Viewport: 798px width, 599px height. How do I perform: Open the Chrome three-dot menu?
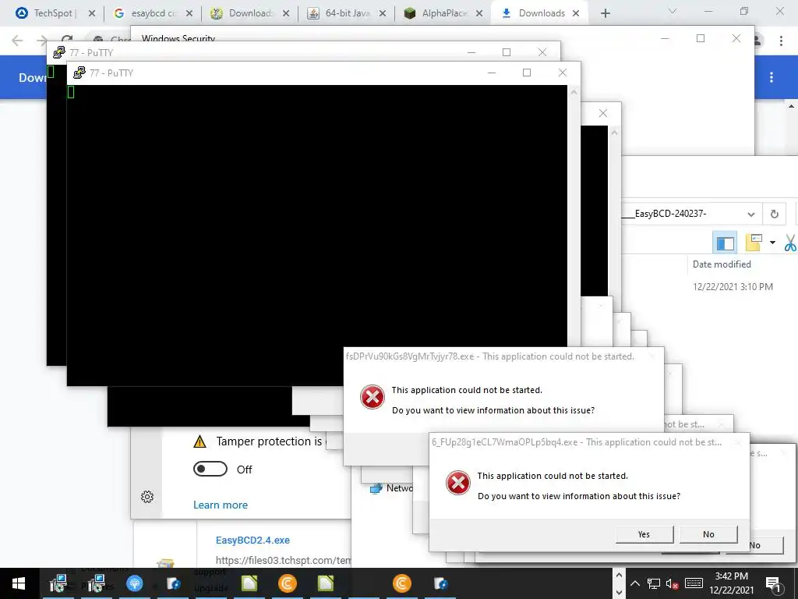click(781, 41)
